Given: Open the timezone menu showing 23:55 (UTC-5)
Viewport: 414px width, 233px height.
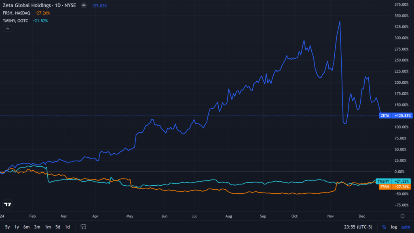Looking at the screenshot, I should click(x=358, y=227).
